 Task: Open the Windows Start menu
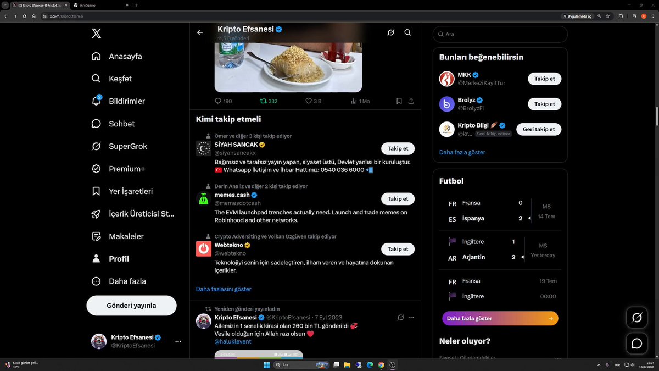coord(266,364)
